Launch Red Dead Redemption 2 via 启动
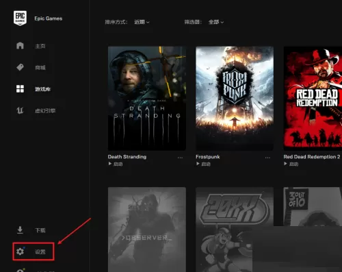Image resolution: width=342 pixels, height=272 pixels. click(x=293, y=164)
